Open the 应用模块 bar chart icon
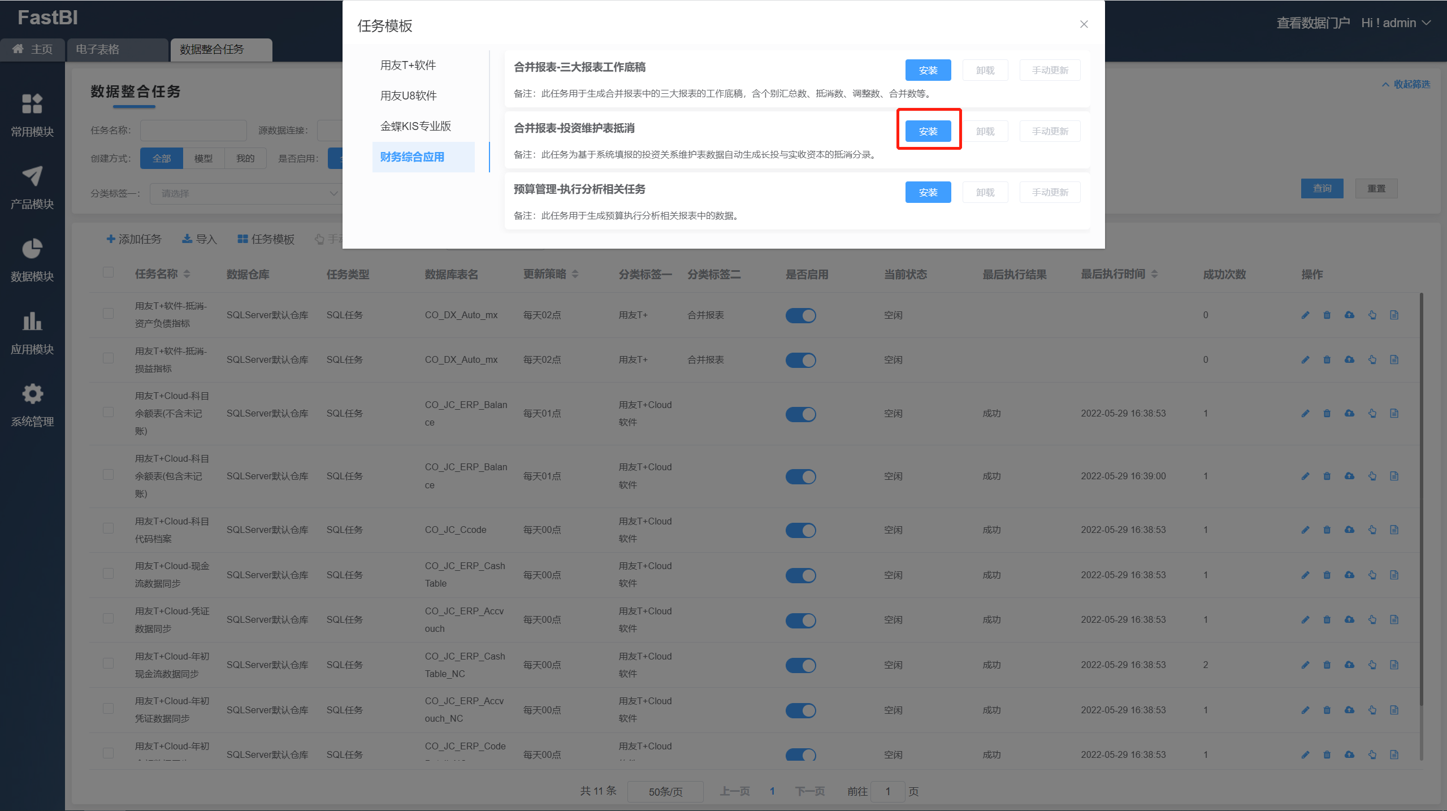 click(x=32, y=322)
